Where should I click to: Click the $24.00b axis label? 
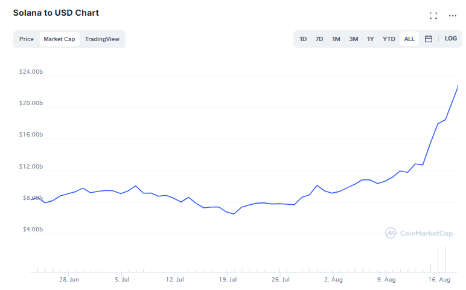click(x=31, y=72)
